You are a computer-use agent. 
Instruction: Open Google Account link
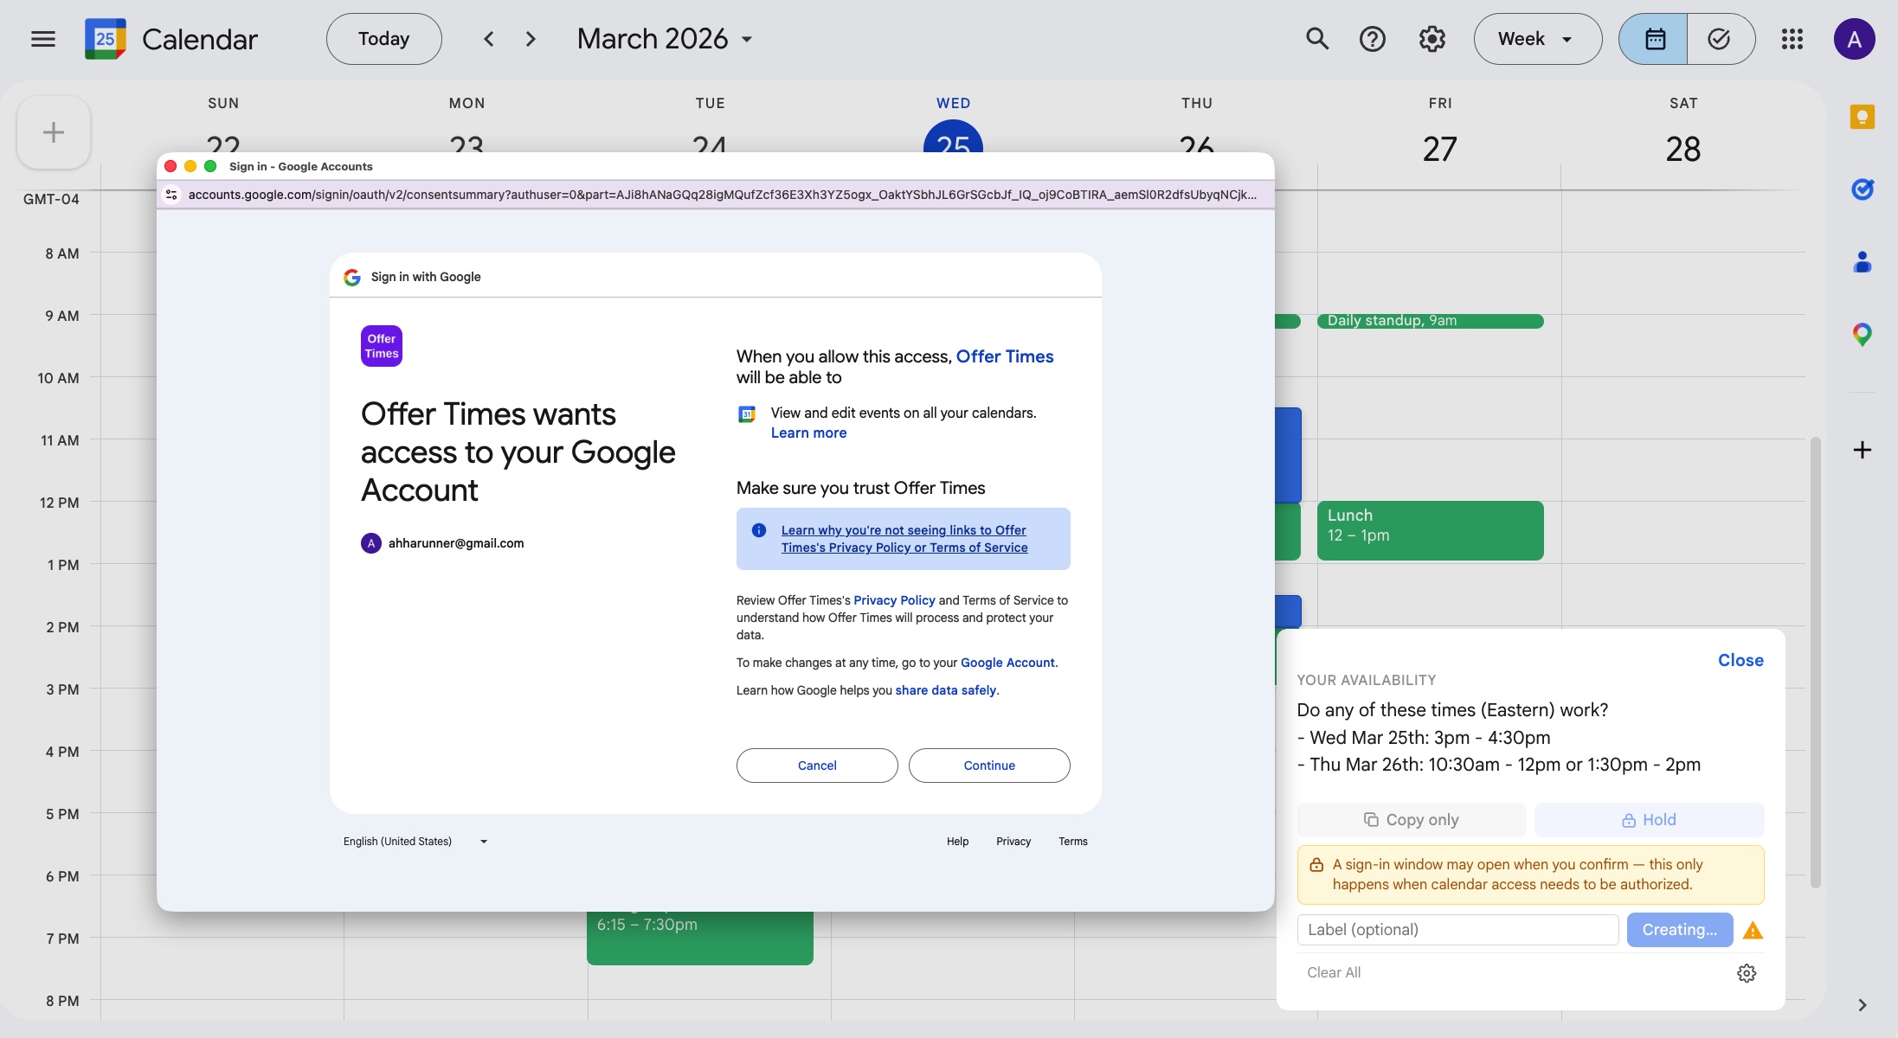pyautogui.click(x=1007, y=663)
